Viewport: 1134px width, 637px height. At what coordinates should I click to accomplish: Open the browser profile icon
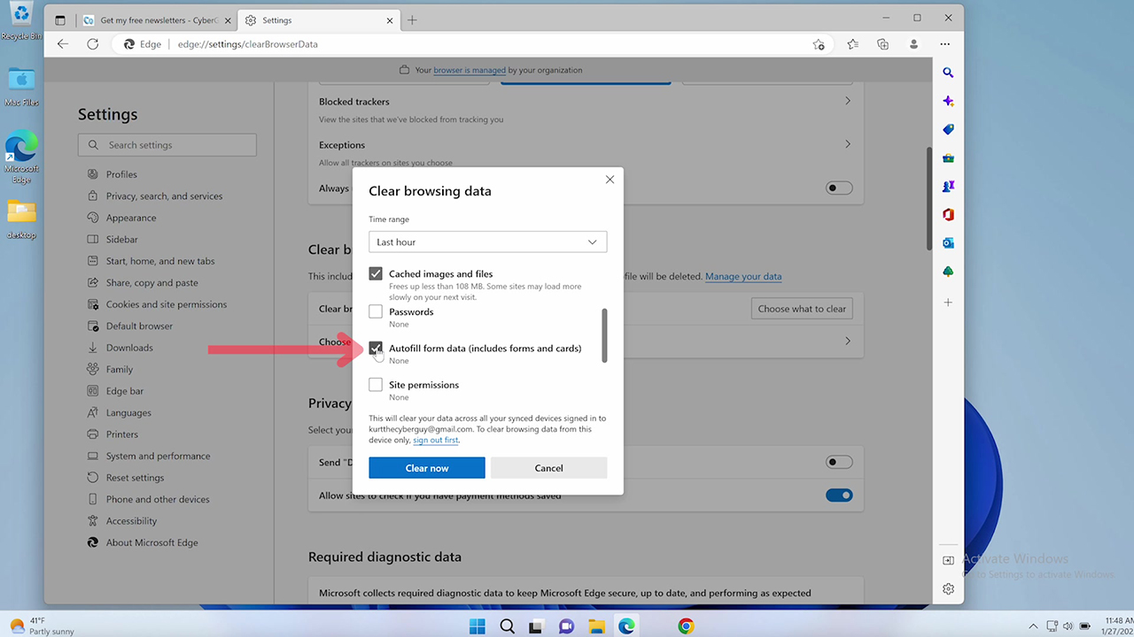coord(913,43)
